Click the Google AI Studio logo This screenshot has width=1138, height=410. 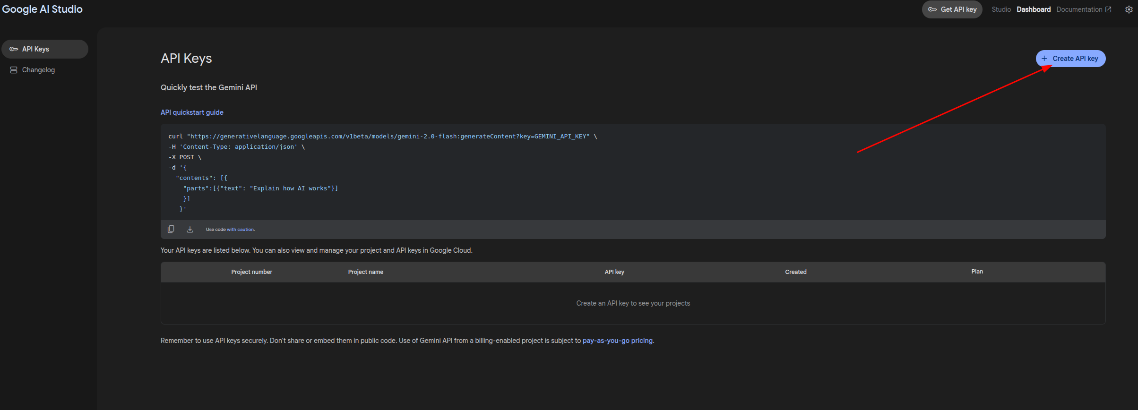coord(43,9)
